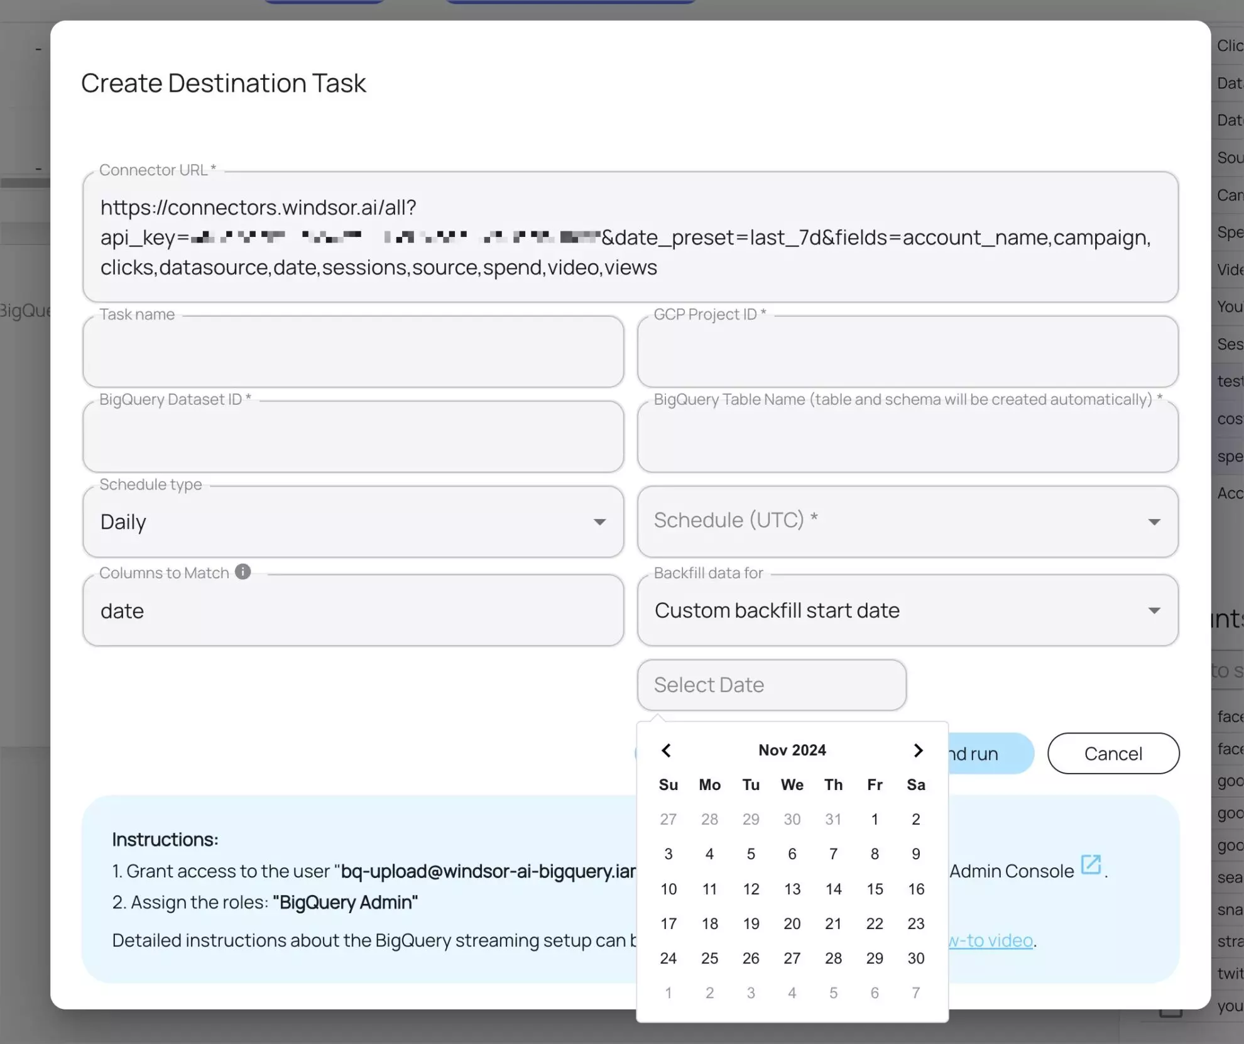This screenshot has width=1244, height=1044.
Task: Select November 1 in calendar
Action: [875, 819]
